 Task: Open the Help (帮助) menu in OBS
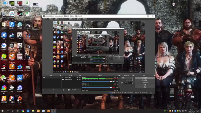pyautogui.click(x=85, y=19)
